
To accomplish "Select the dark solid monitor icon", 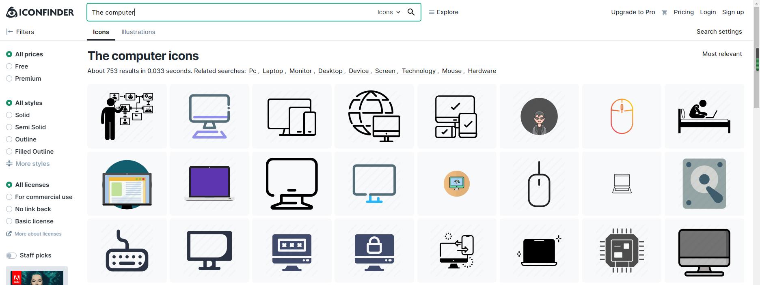I will coord(209,251).
